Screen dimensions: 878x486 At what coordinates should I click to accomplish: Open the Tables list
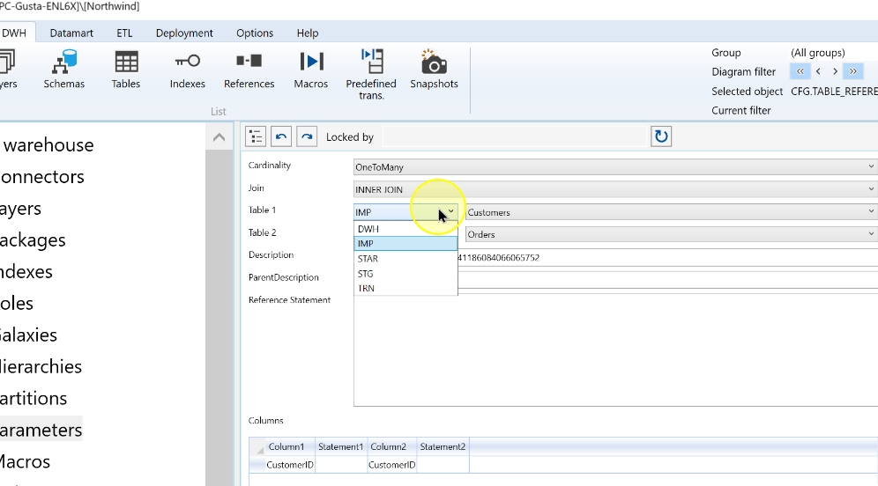pos(126,70)
